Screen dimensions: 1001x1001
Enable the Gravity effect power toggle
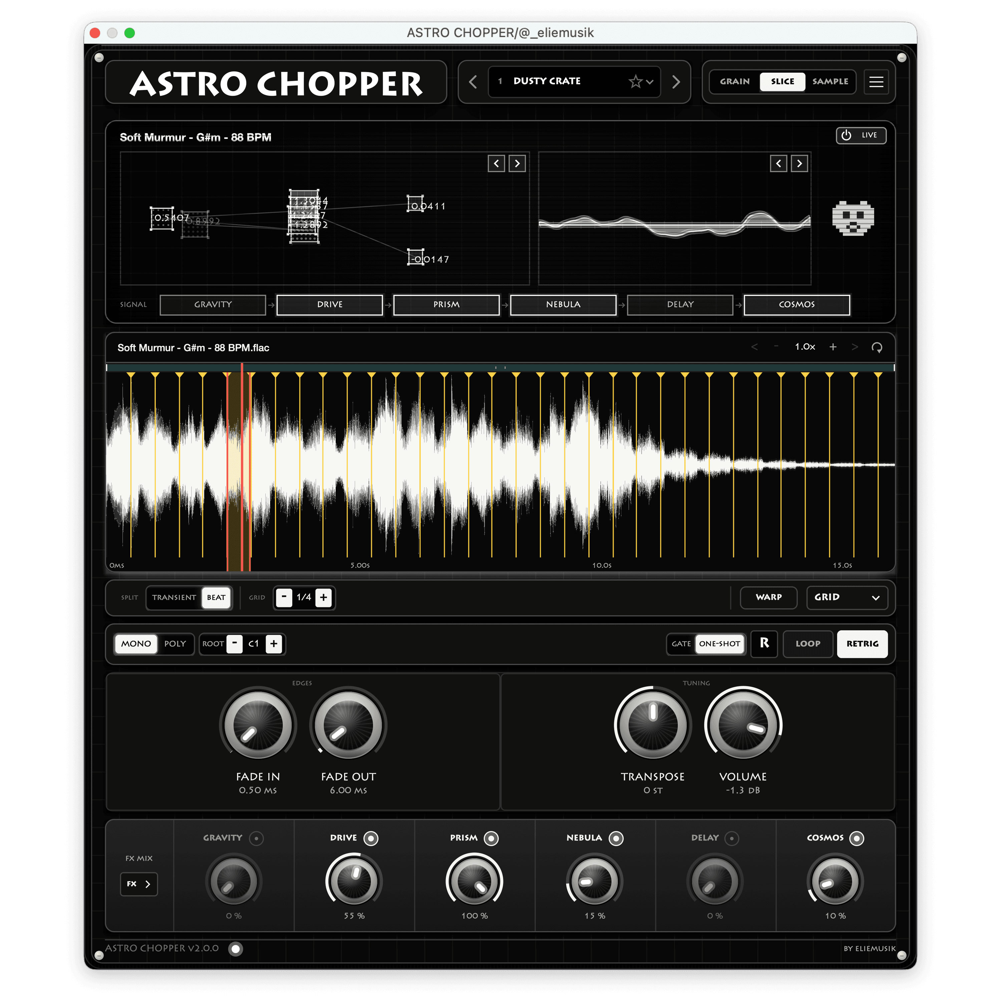tap(257, 838)
